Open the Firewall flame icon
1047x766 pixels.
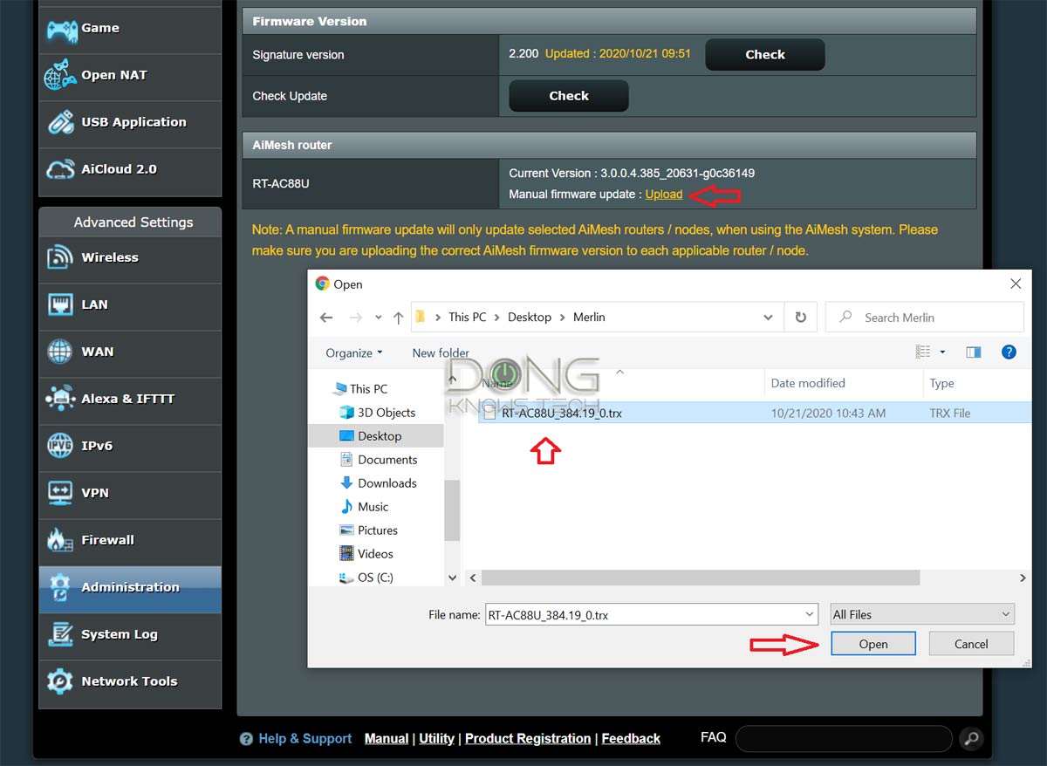tap(60, 541)
